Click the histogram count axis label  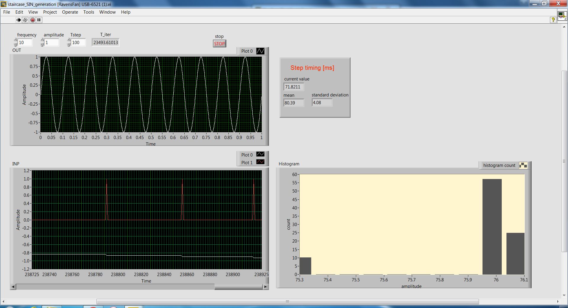tap(289, 224)
